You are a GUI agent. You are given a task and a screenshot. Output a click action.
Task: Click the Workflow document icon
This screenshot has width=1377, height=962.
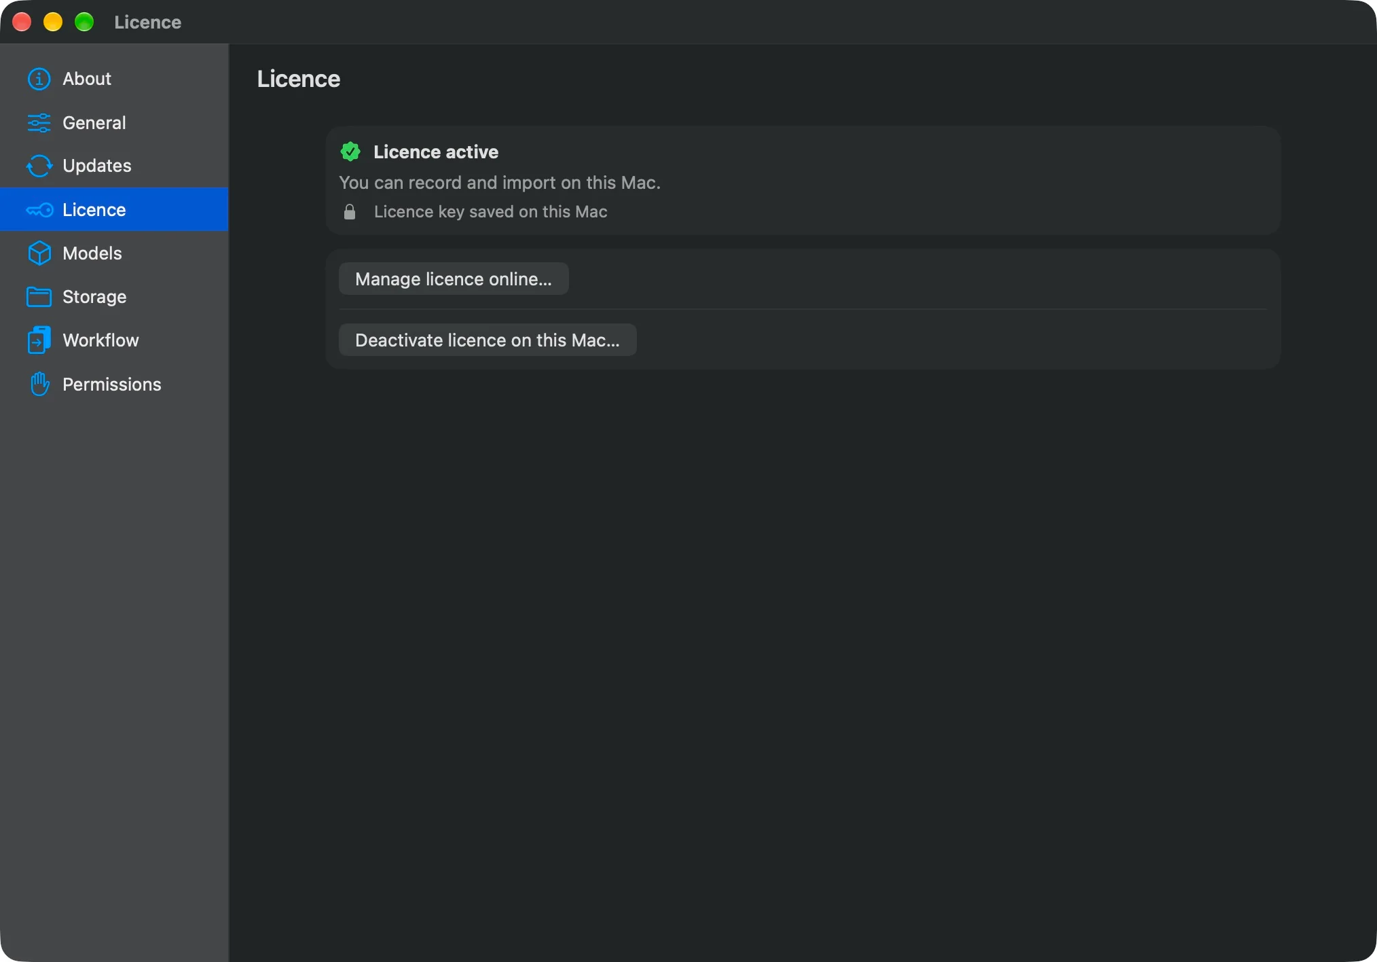click(x=39, y=340)
